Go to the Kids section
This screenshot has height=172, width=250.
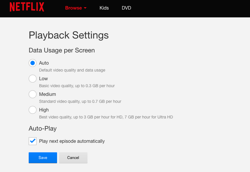coord(104,8)
